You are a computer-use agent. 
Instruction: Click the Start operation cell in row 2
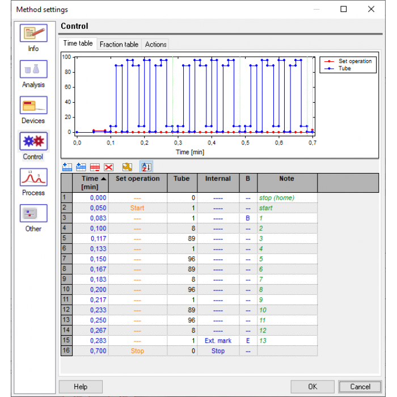tap(137, 208)
